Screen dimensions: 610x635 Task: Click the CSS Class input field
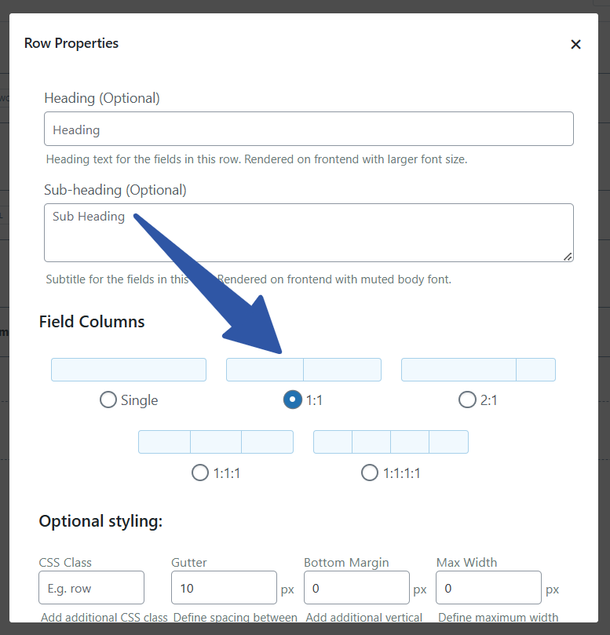(x=91, y=588)
